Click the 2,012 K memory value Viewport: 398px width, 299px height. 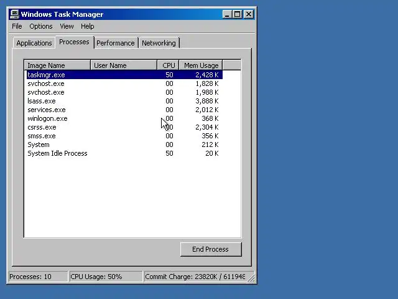pyautogui.click(x=207, y=110)
